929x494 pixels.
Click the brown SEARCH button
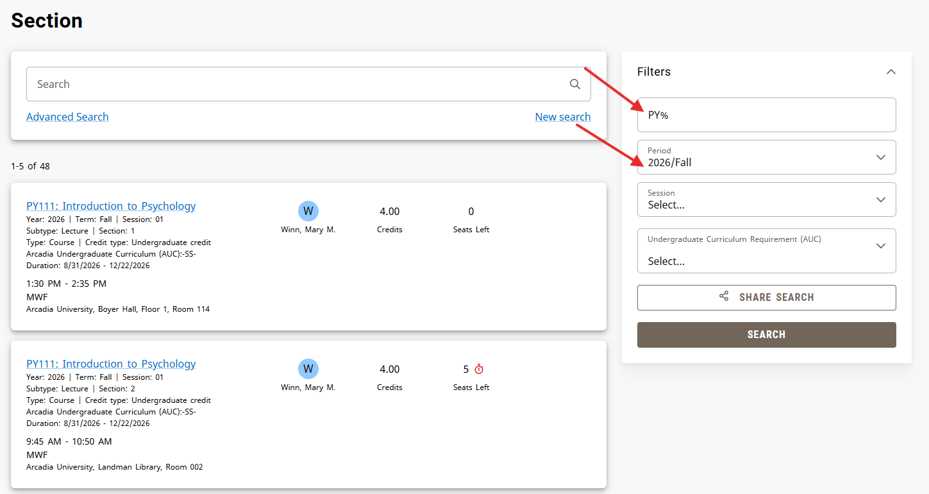(x=766, y=335)
